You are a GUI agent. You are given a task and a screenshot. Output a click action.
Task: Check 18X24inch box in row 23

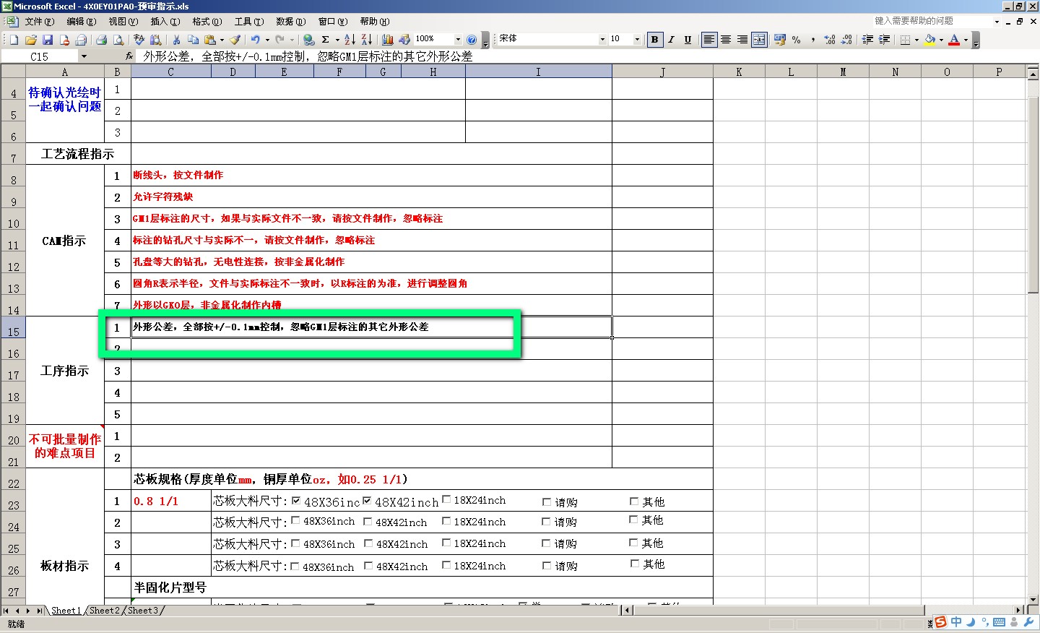(x=446, y=499)
